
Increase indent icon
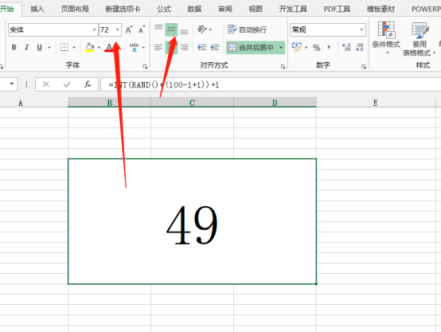[215, 47]
